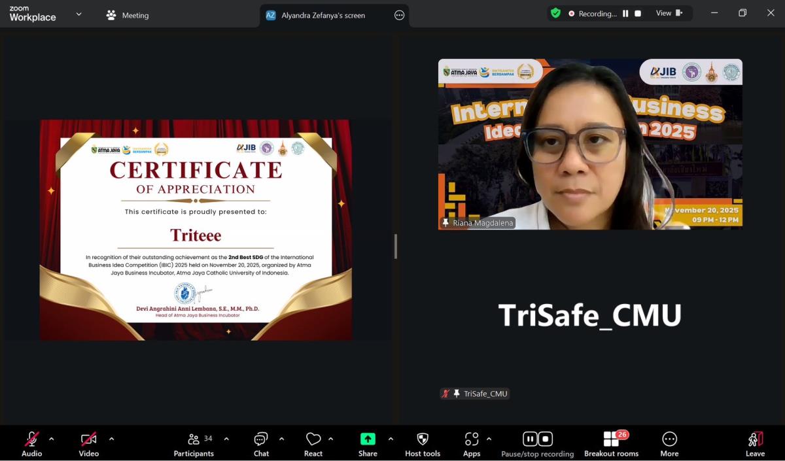Viewport: 785px width, 461px height.
Task: Open the View layout menu
Action: [669, 13]
